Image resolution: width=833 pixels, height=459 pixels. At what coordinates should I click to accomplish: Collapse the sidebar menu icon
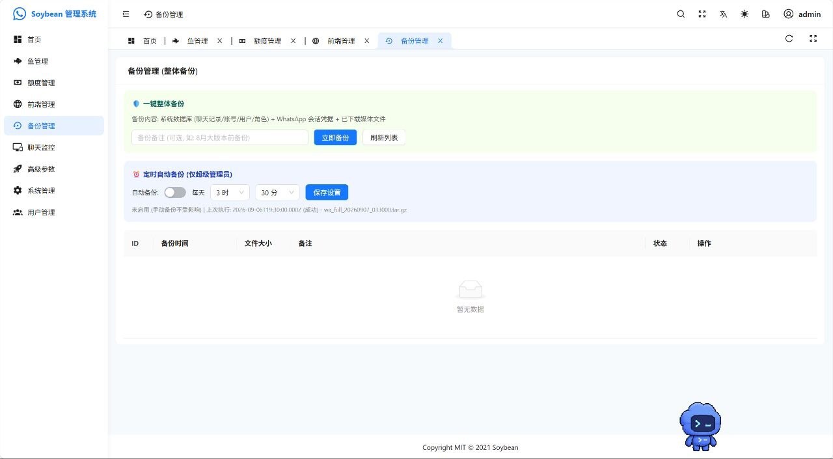point(126,14)
